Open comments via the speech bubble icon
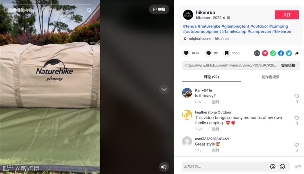304x174 pixels. coord(209,53)
